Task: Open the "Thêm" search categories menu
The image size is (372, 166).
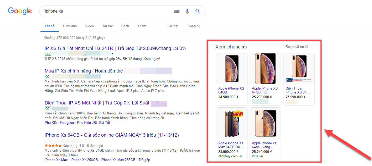Action: (142, 26)
